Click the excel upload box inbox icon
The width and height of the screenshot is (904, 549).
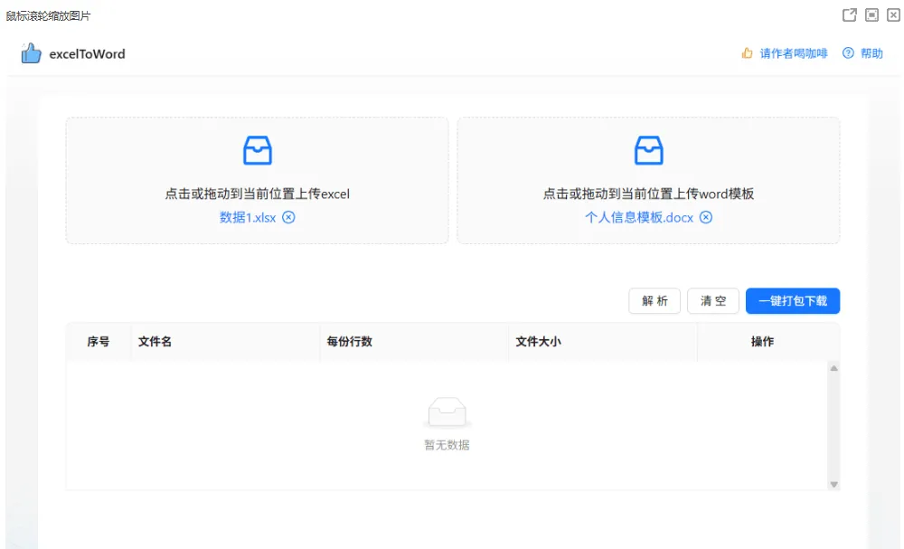click(257, 150)
